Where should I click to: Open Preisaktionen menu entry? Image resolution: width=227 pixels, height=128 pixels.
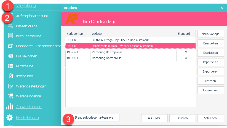pyautogui.click(x=26, y=56)
